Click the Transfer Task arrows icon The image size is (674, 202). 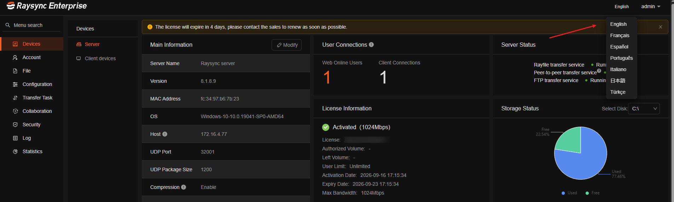coord(15,98)
